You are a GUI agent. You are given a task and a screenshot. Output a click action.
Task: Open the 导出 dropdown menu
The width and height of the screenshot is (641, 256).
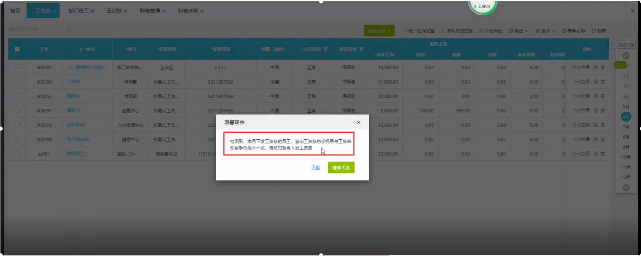519,31
